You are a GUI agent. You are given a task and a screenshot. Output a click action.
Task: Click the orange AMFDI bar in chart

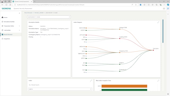click(124, 86)
